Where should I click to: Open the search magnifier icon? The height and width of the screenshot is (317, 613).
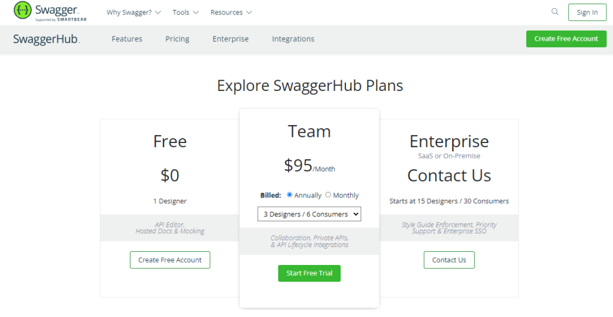point(555,12)
